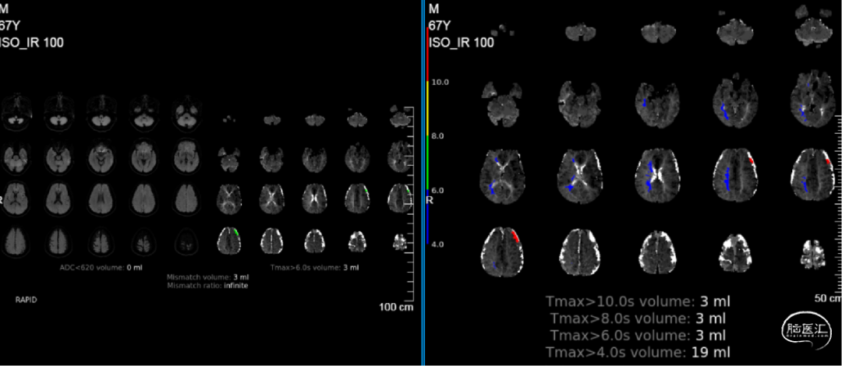Pick the green band on the Tmax color bar
The width and height of the screenshot is (842, 366).
(427, 162)
